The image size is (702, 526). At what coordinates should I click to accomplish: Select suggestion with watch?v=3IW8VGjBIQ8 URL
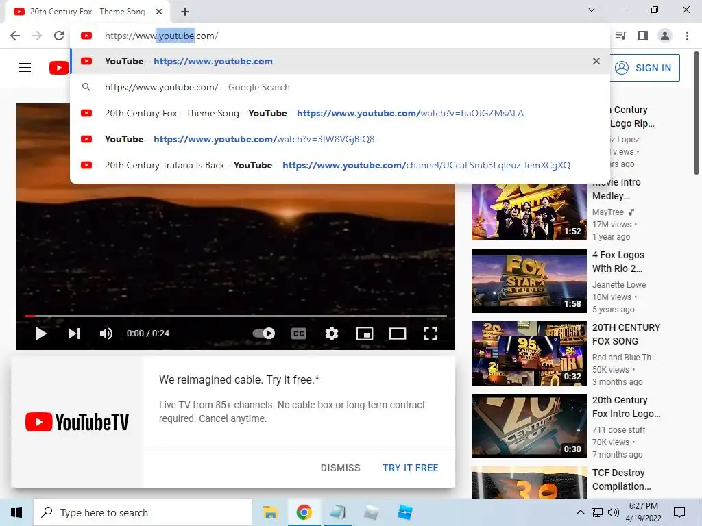coord(340,139)
